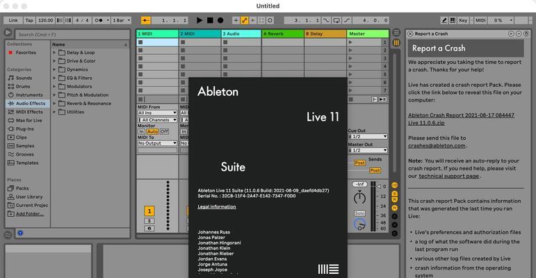Arm the Arrangement Record button
Screen dimensions: 536x278
pos(220,21)
